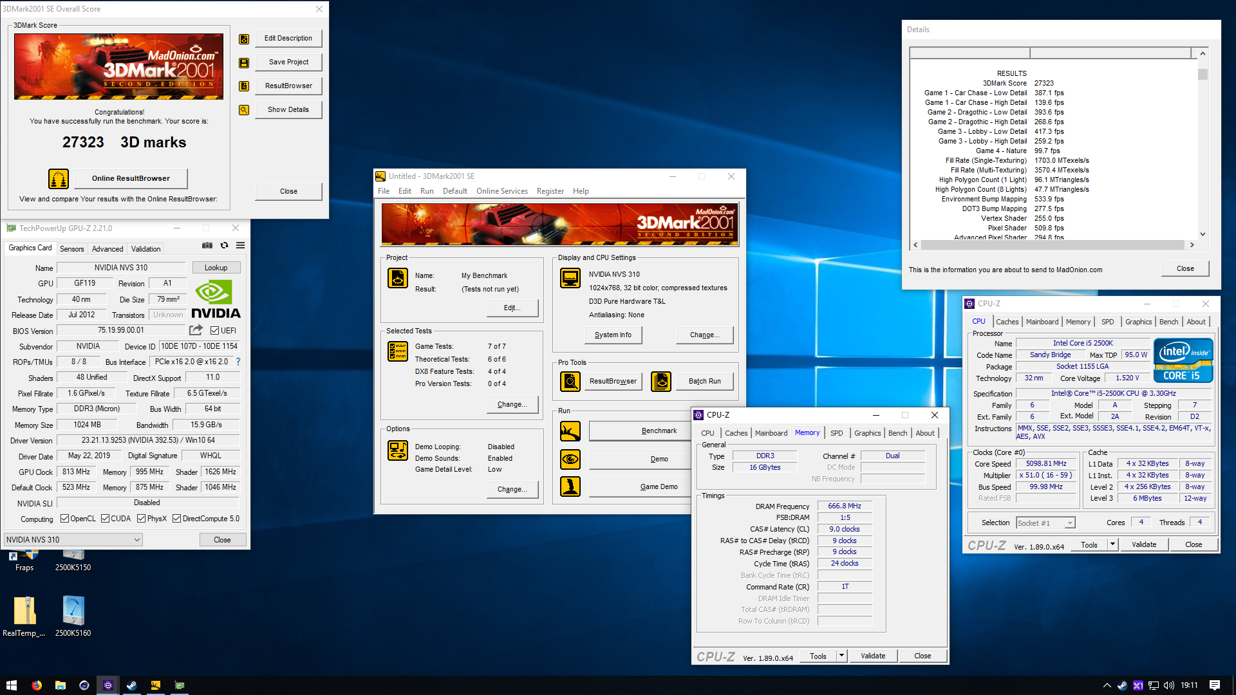Click the Save Project floppy icon
This screenshot has width=1236, height=695.
(x=244, y=62)
